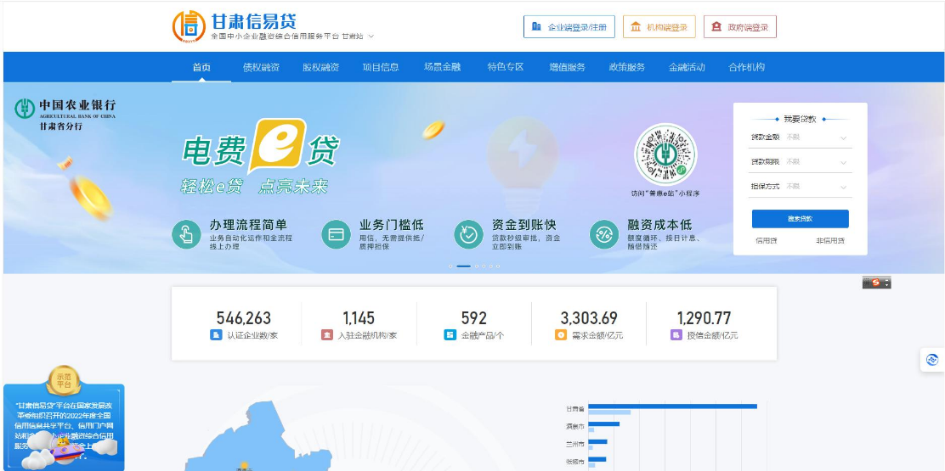Image resolution: width=945 pixels, height=471 pixels.
Task: Open the 政策服务 menu item
Action: 627,67
